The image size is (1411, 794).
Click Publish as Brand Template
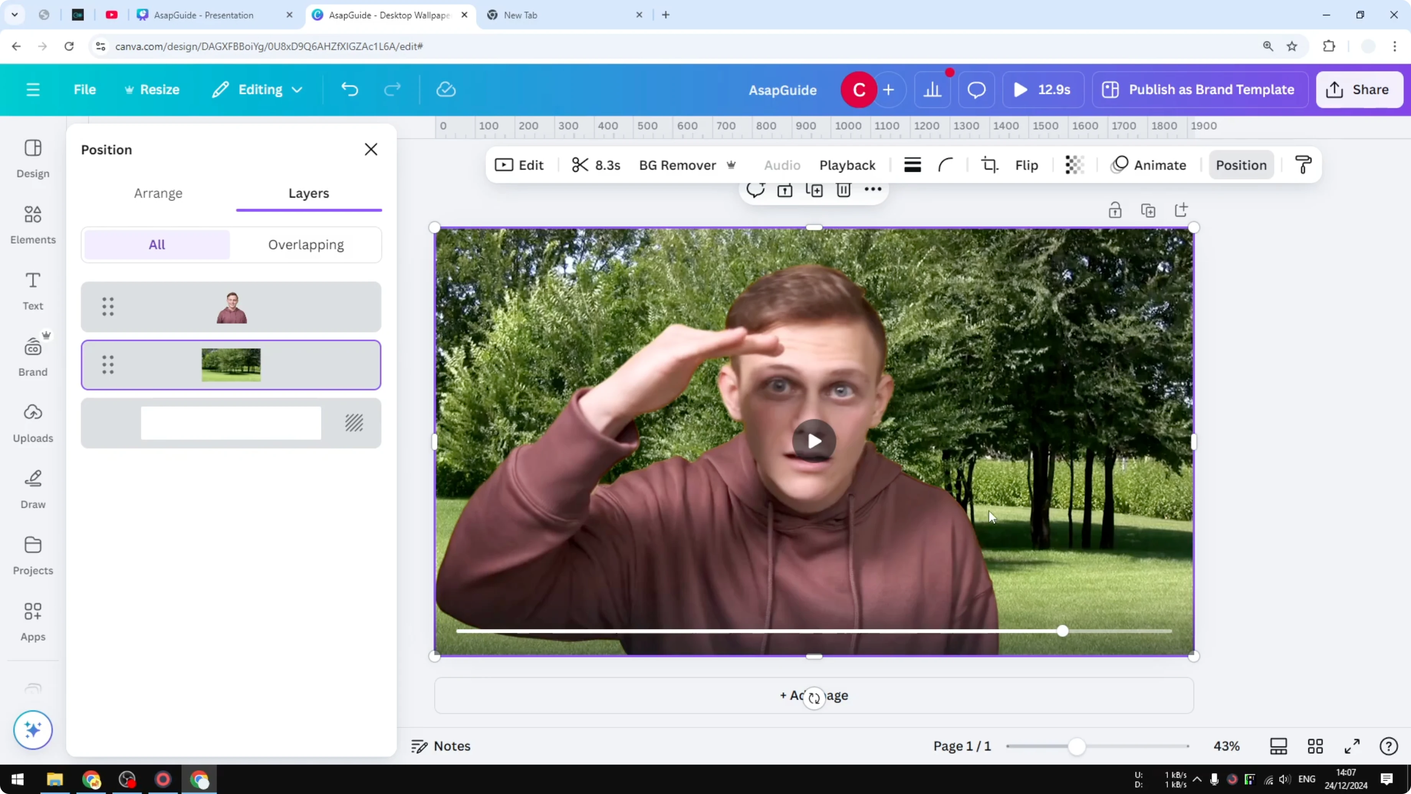[x=1199, y=89]
